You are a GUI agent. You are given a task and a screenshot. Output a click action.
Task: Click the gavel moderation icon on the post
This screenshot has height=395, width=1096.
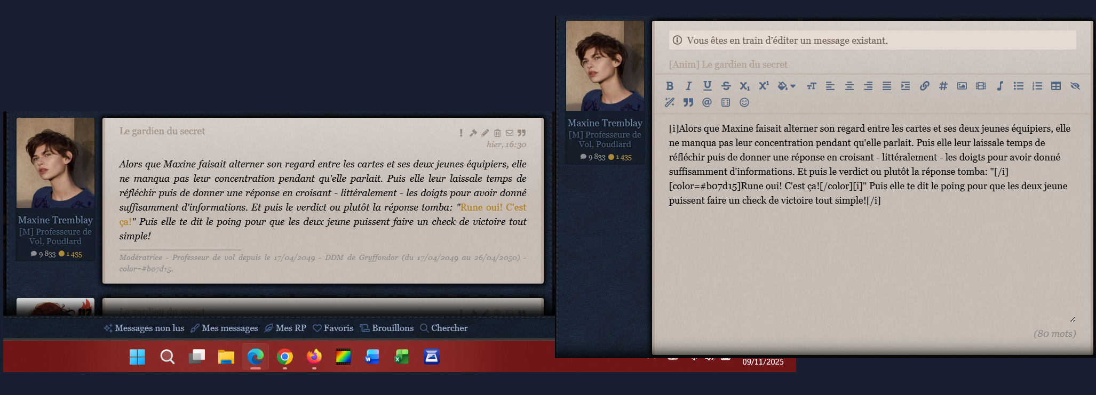[x=473, y=133]
